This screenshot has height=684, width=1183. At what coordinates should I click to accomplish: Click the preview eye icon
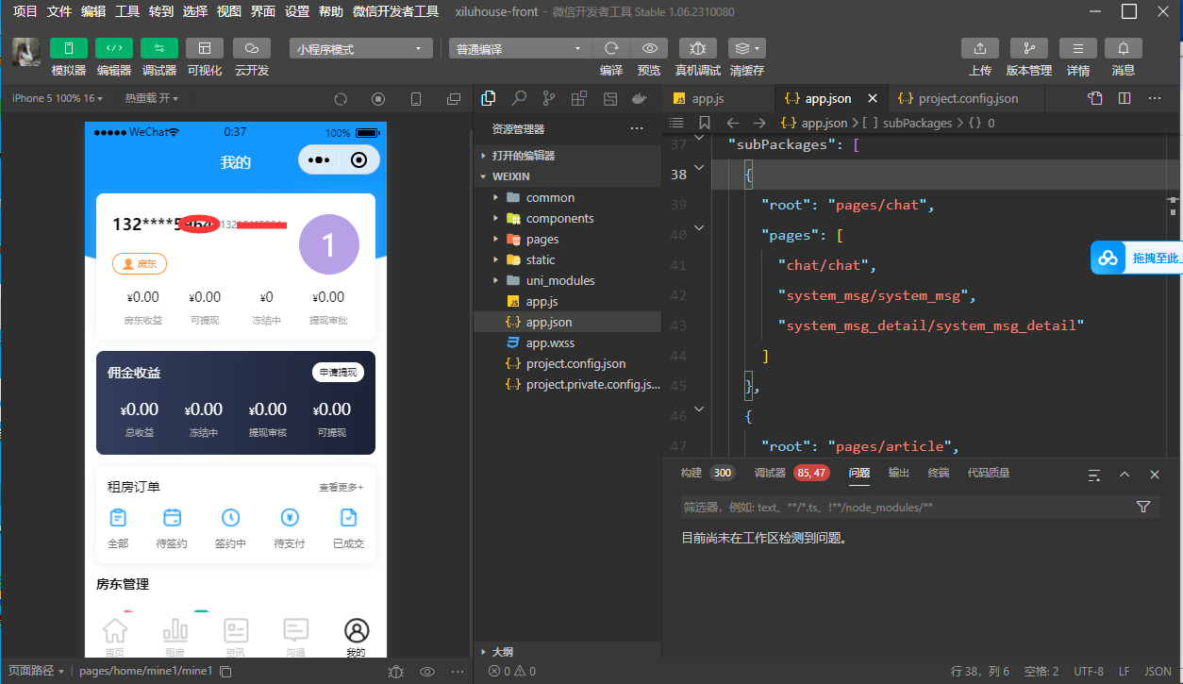click(x=649, y=48)
